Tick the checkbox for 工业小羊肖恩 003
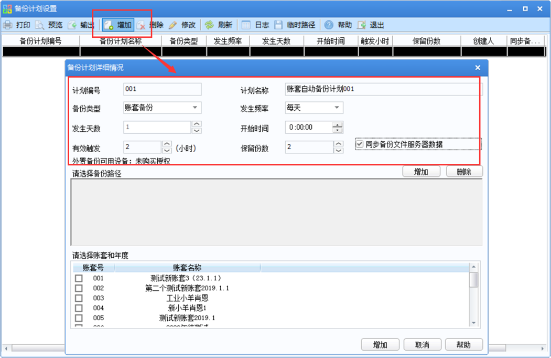 click(79, 298)
